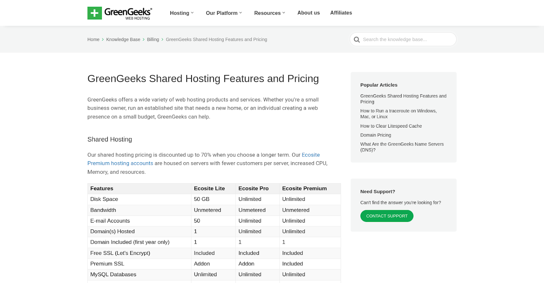
Task: Click the CONTACT SUPPORT button
Action: tap(387, 216)
